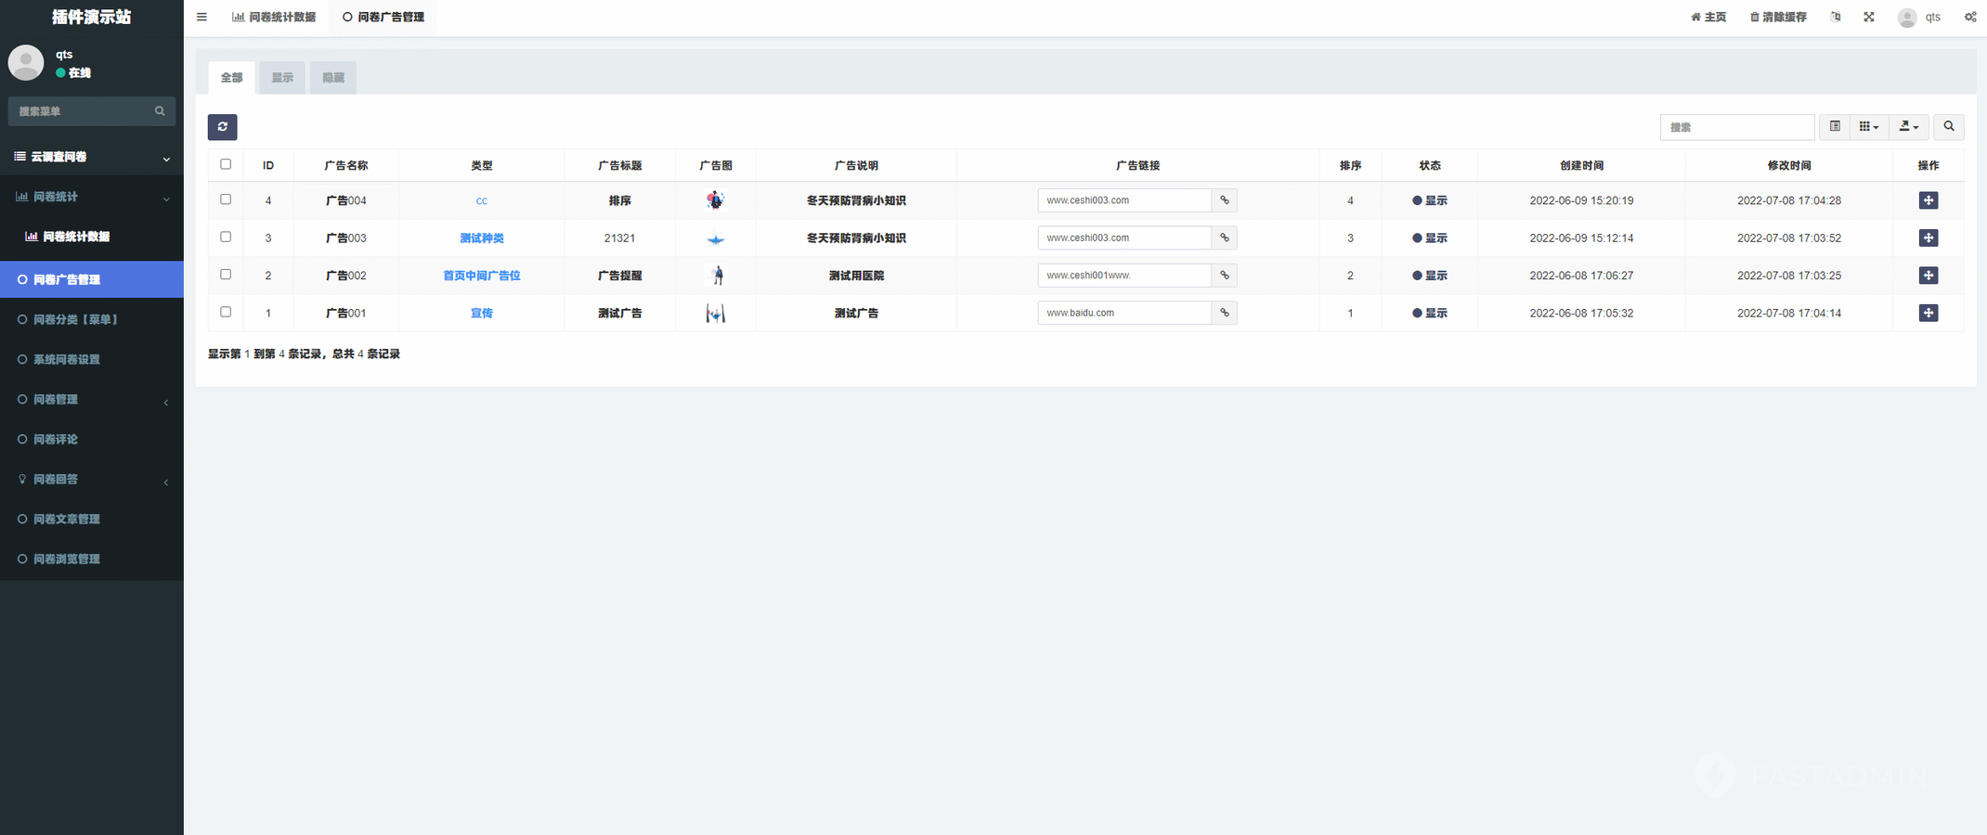Image resolution: width=1987 pixels, height=835 pixels.
Task: Click the refresh table button
Action: (222, 127)
